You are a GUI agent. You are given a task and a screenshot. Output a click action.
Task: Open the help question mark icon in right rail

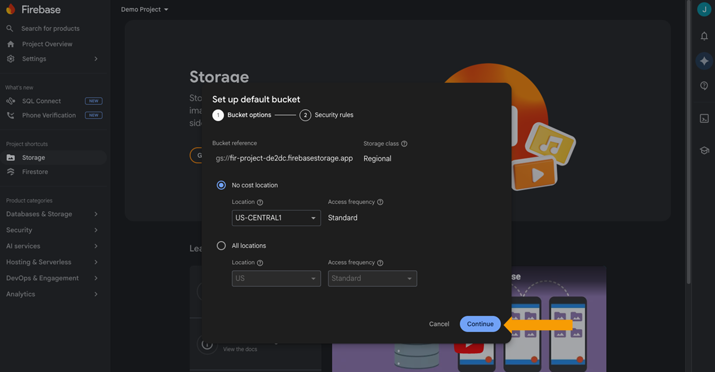coord(704,85)
